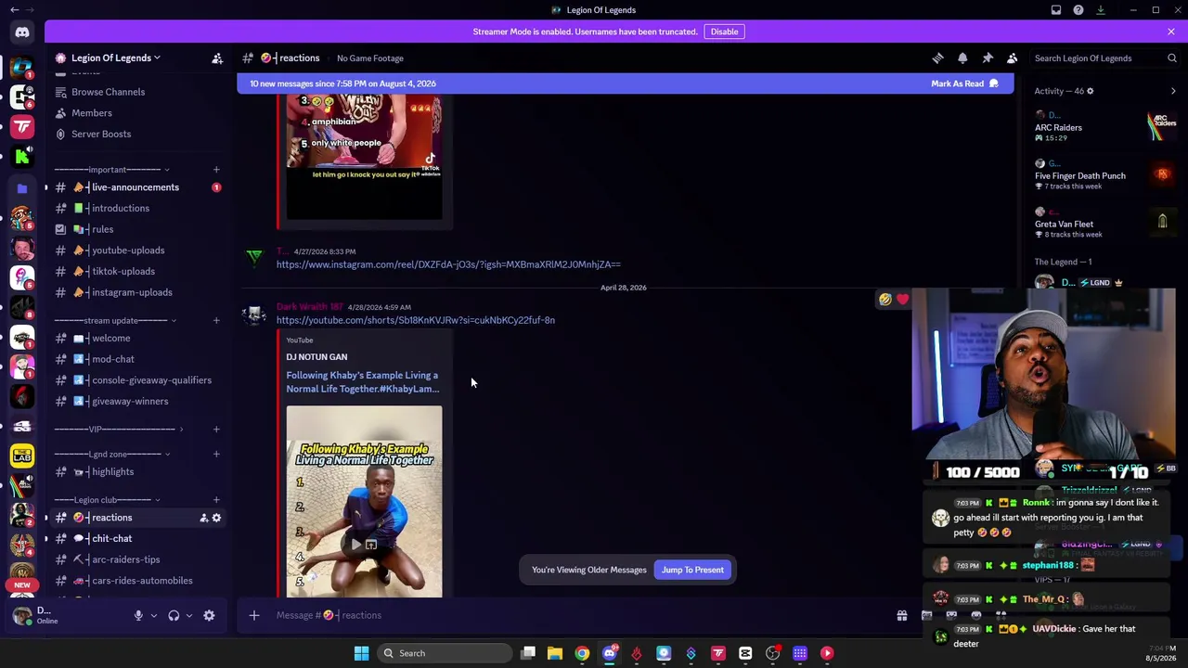
Task: Click the Message reactions input box
Action: coord(575,615)
